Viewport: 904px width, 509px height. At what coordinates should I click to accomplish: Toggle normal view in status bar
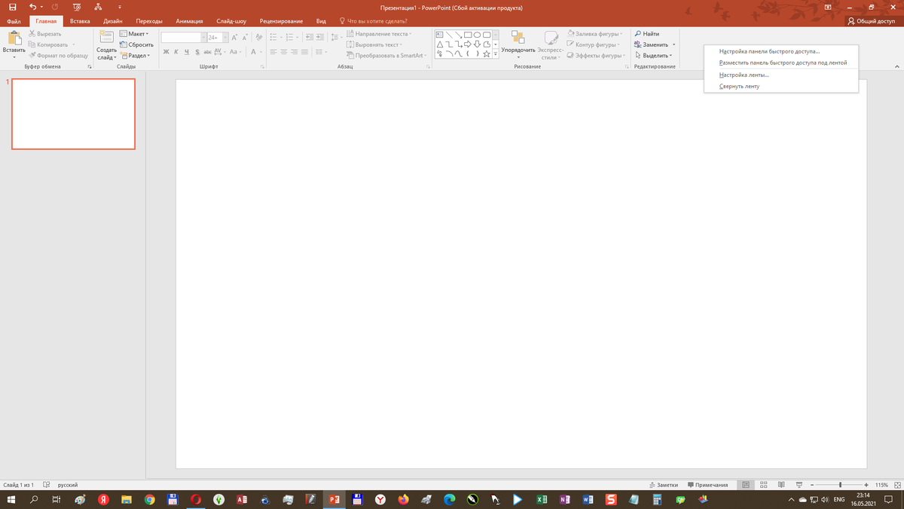point(746,485)
